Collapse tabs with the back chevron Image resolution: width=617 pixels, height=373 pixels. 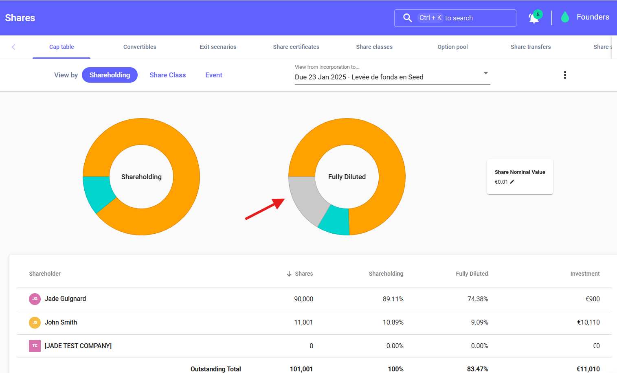(13, 47)
